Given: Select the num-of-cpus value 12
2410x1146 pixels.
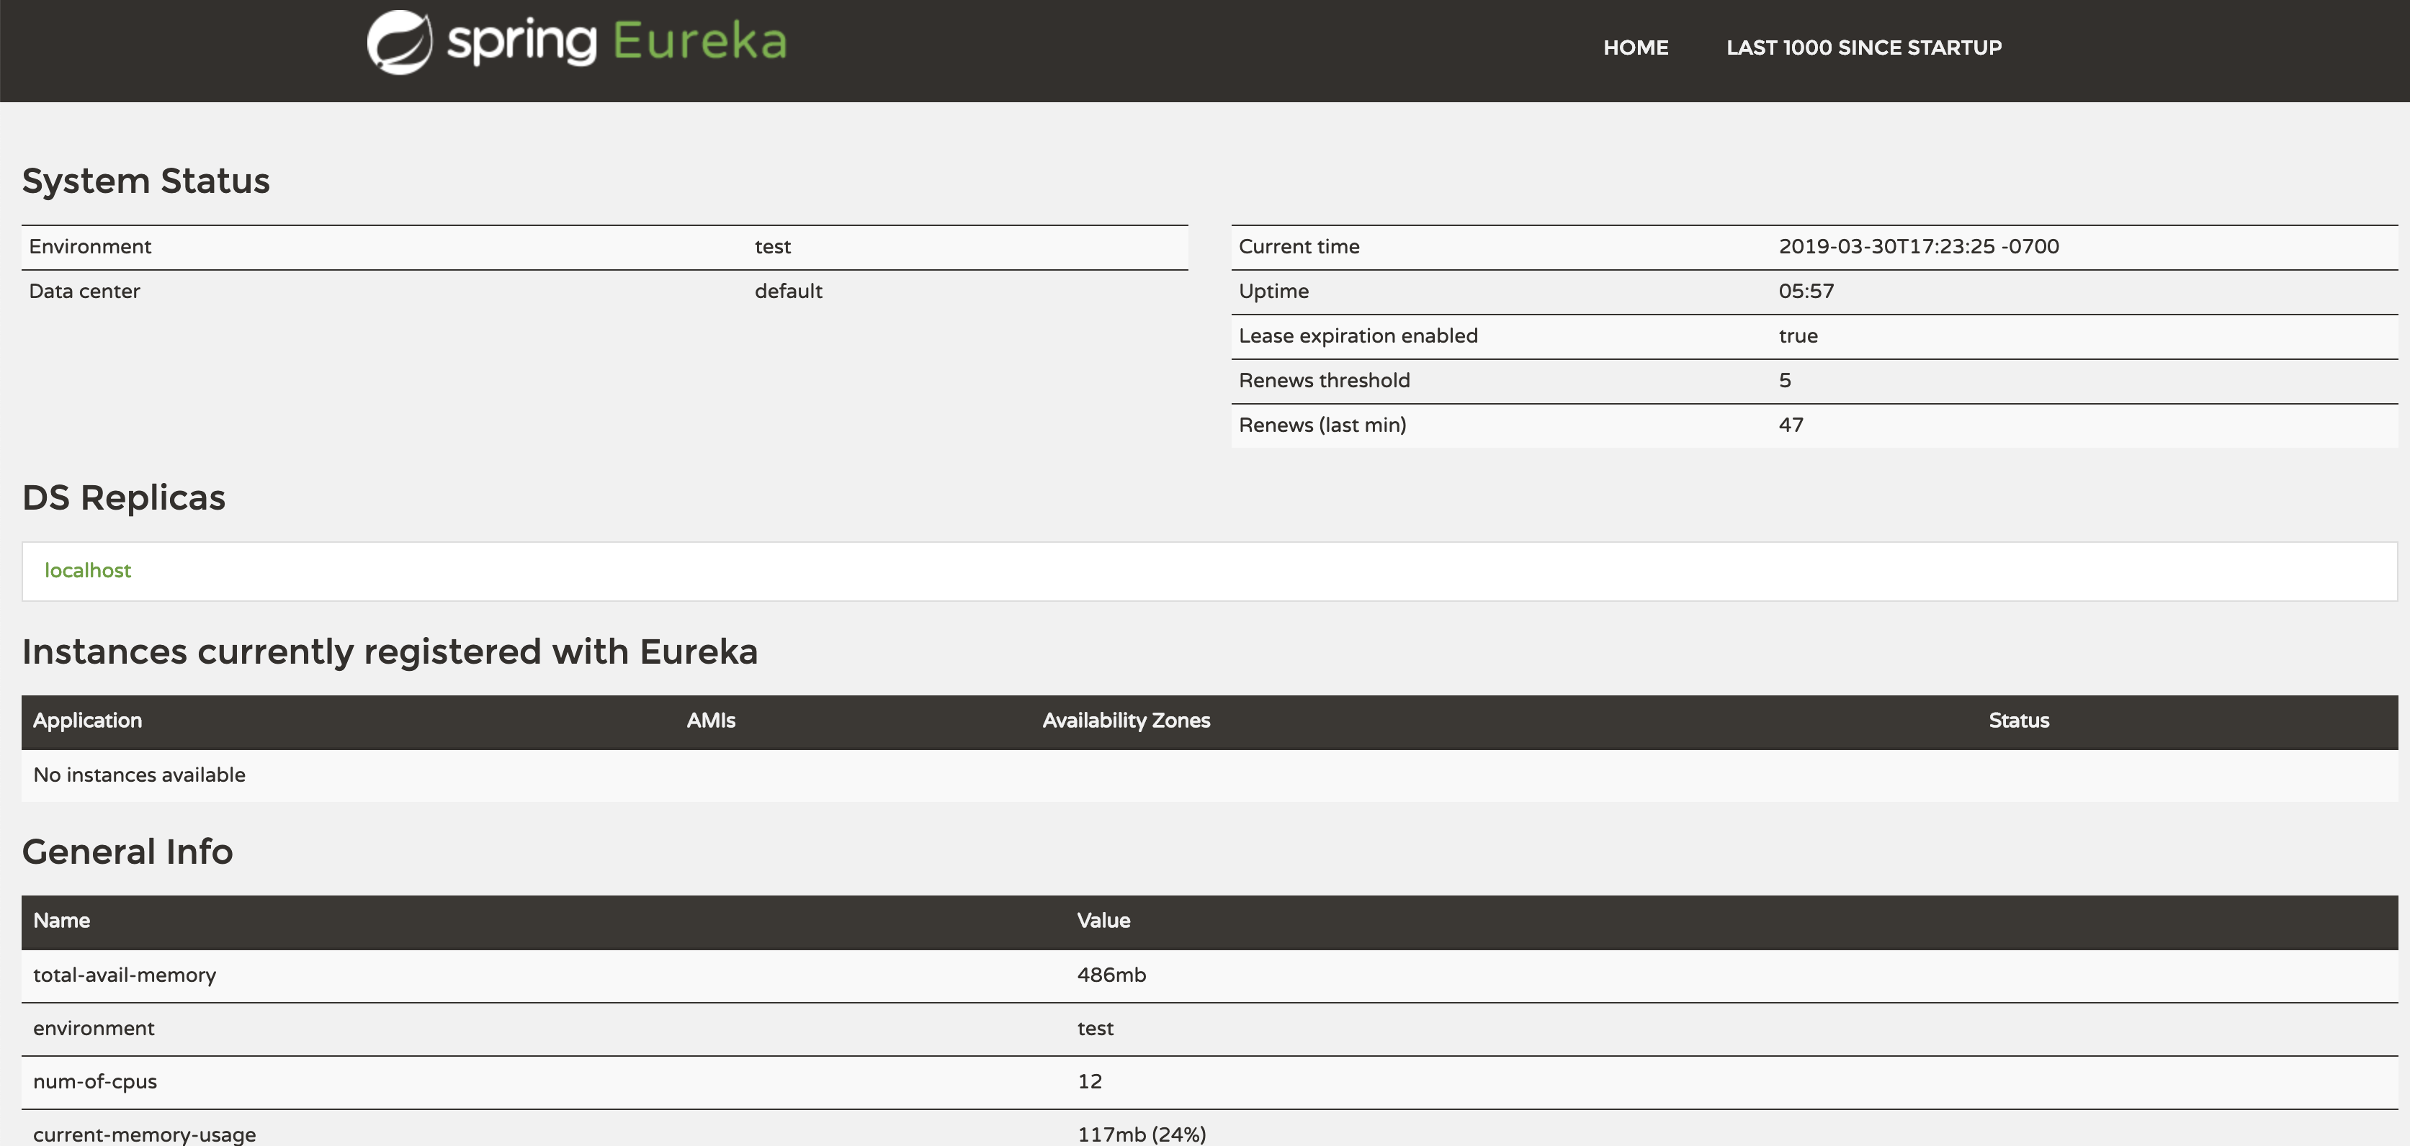Looking at the screenshot, I should (1089, 1081).
